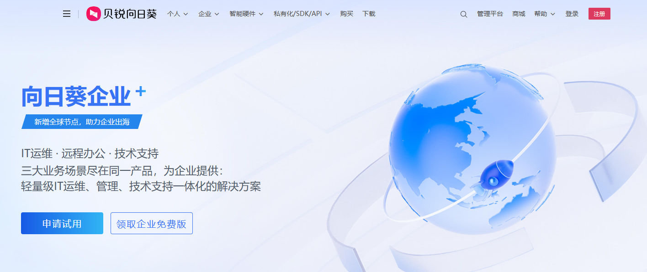Image resolution: width=647 pixels, height=272 pixels.
Task: Expand the 私有化/SDK/API dropdown
Action: click(302, 14)
